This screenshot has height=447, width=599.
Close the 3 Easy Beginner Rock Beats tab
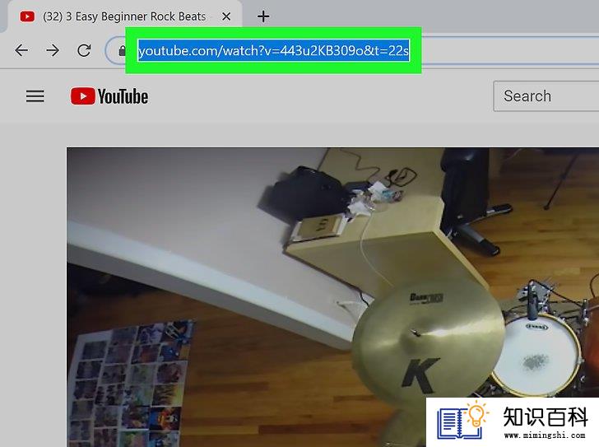(x=226, y=16)
